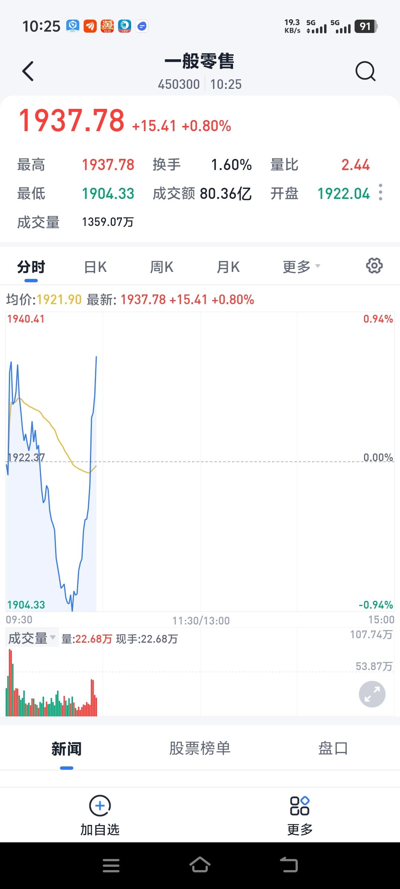Open the 更多 grid icon at bottom

point(300,806)
